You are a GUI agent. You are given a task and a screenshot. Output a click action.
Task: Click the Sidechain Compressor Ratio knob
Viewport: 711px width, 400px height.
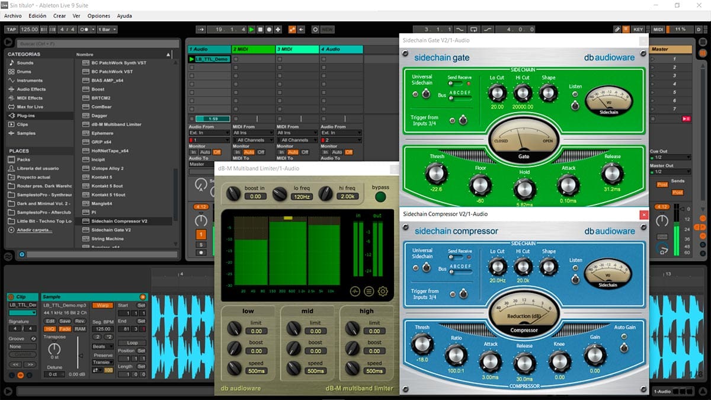[456, 355]
